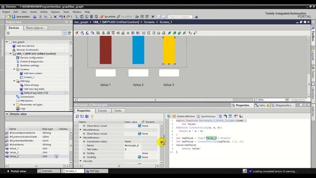Click the Value_3 tag icon in Details view
The width and height of the screenshot is (316, 178).
click(x=7, y=156)
